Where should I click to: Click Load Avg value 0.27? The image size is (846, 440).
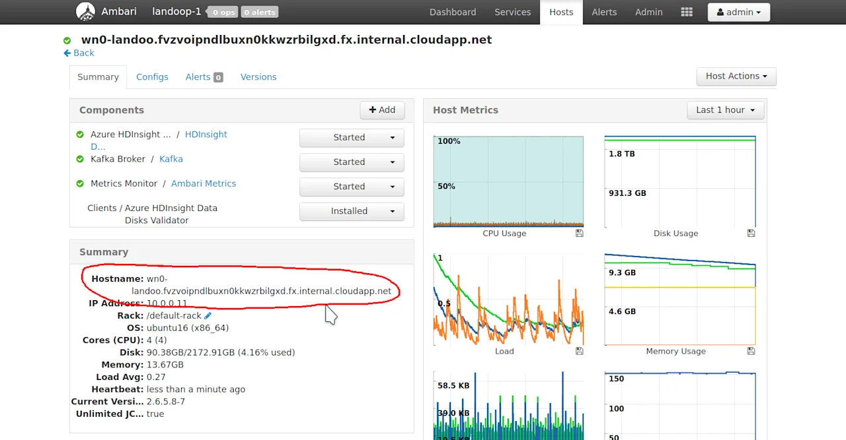(x=156, y=377)
